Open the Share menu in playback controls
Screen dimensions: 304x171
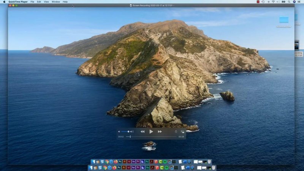click(x=176, y=131)
